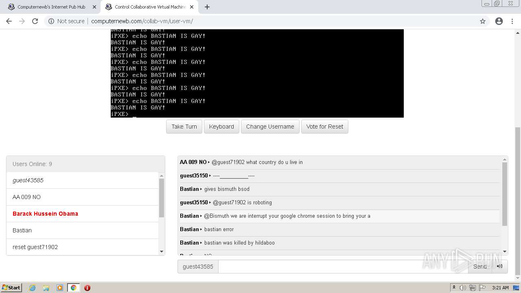Click the Users Online: 9 header
This screenshot has width=521, height=293.
click(85, 164)
